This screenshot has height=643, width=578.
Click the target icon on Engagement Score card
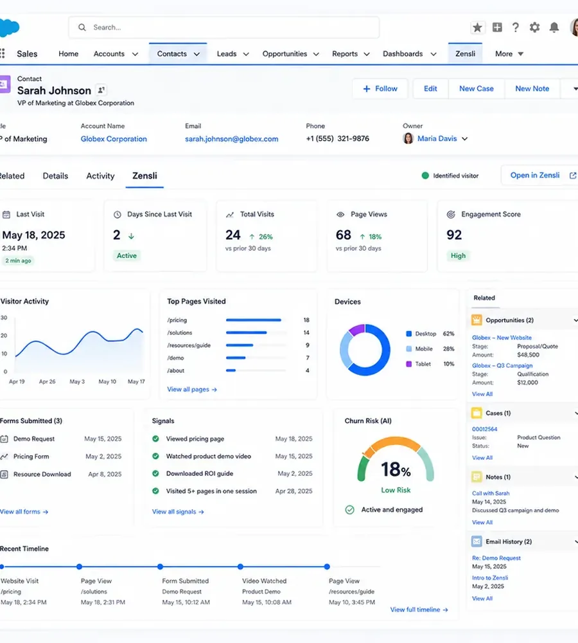(451, 215)
